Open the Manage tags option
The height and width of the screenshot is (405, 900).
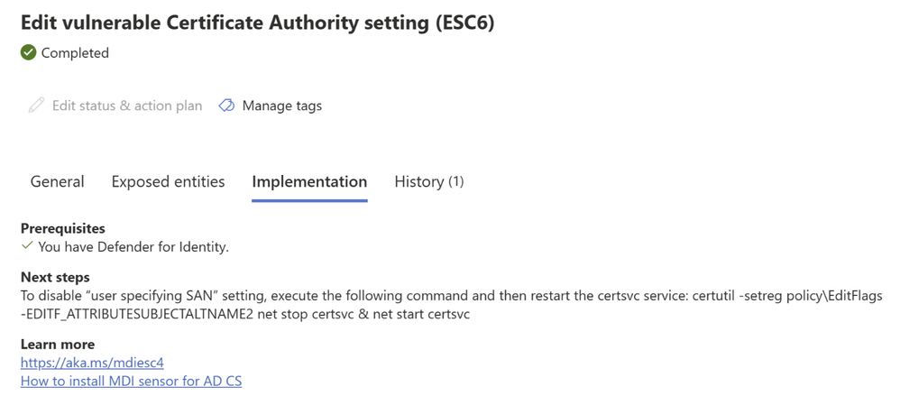click(271, 106)
